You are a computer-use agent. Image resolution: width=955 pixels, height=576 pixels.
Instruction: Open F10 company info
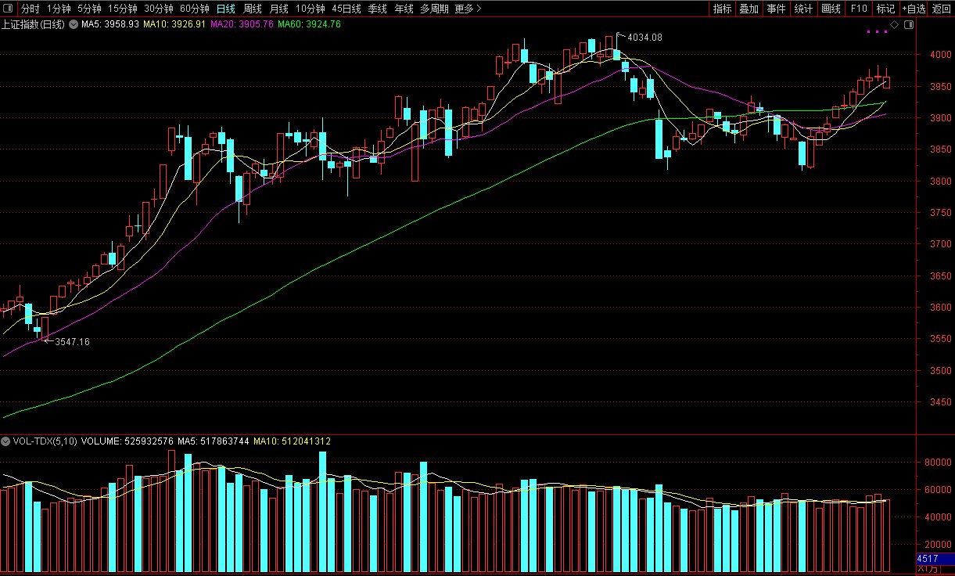coord(859,9)
